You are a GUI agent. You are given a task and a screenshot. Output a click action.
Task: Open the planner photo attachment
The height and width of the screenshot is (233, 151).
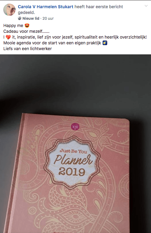tap(75, 144)
